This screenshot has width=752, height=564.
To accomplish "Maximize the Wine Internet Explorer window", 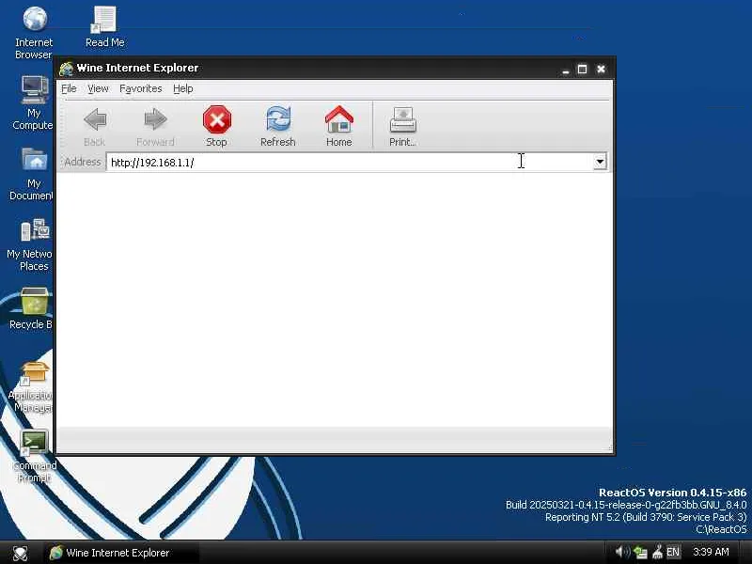I will (x=582, y=70).
